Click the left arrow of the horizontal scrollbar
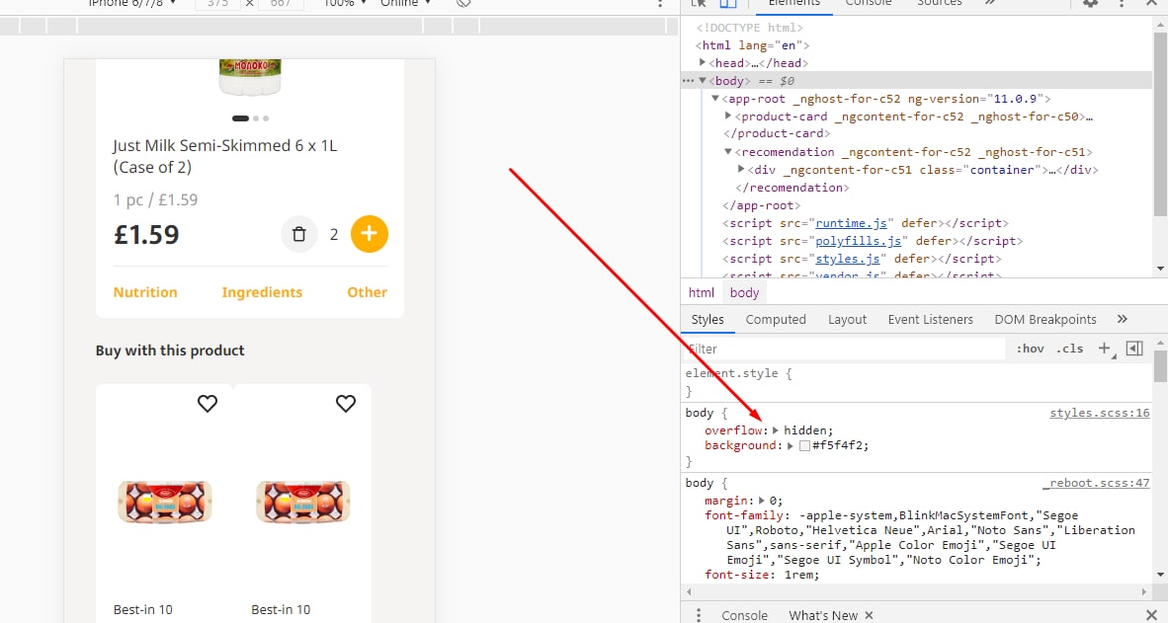This screenshot has width=1168, height=623. (689, 591)
